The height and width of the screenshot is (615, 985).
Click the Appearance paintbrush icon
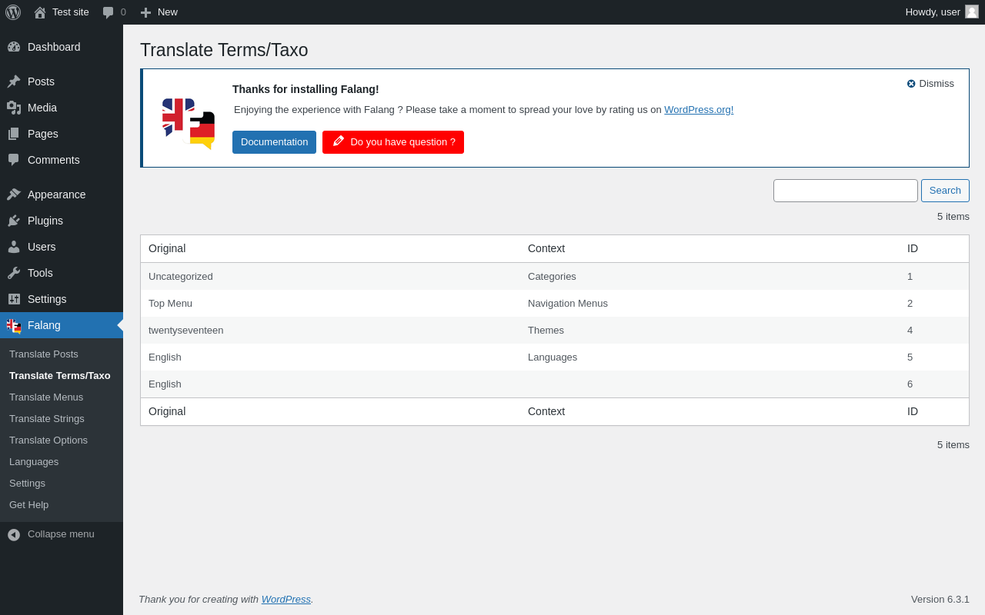pyautogui.click(x=14, y=194)
